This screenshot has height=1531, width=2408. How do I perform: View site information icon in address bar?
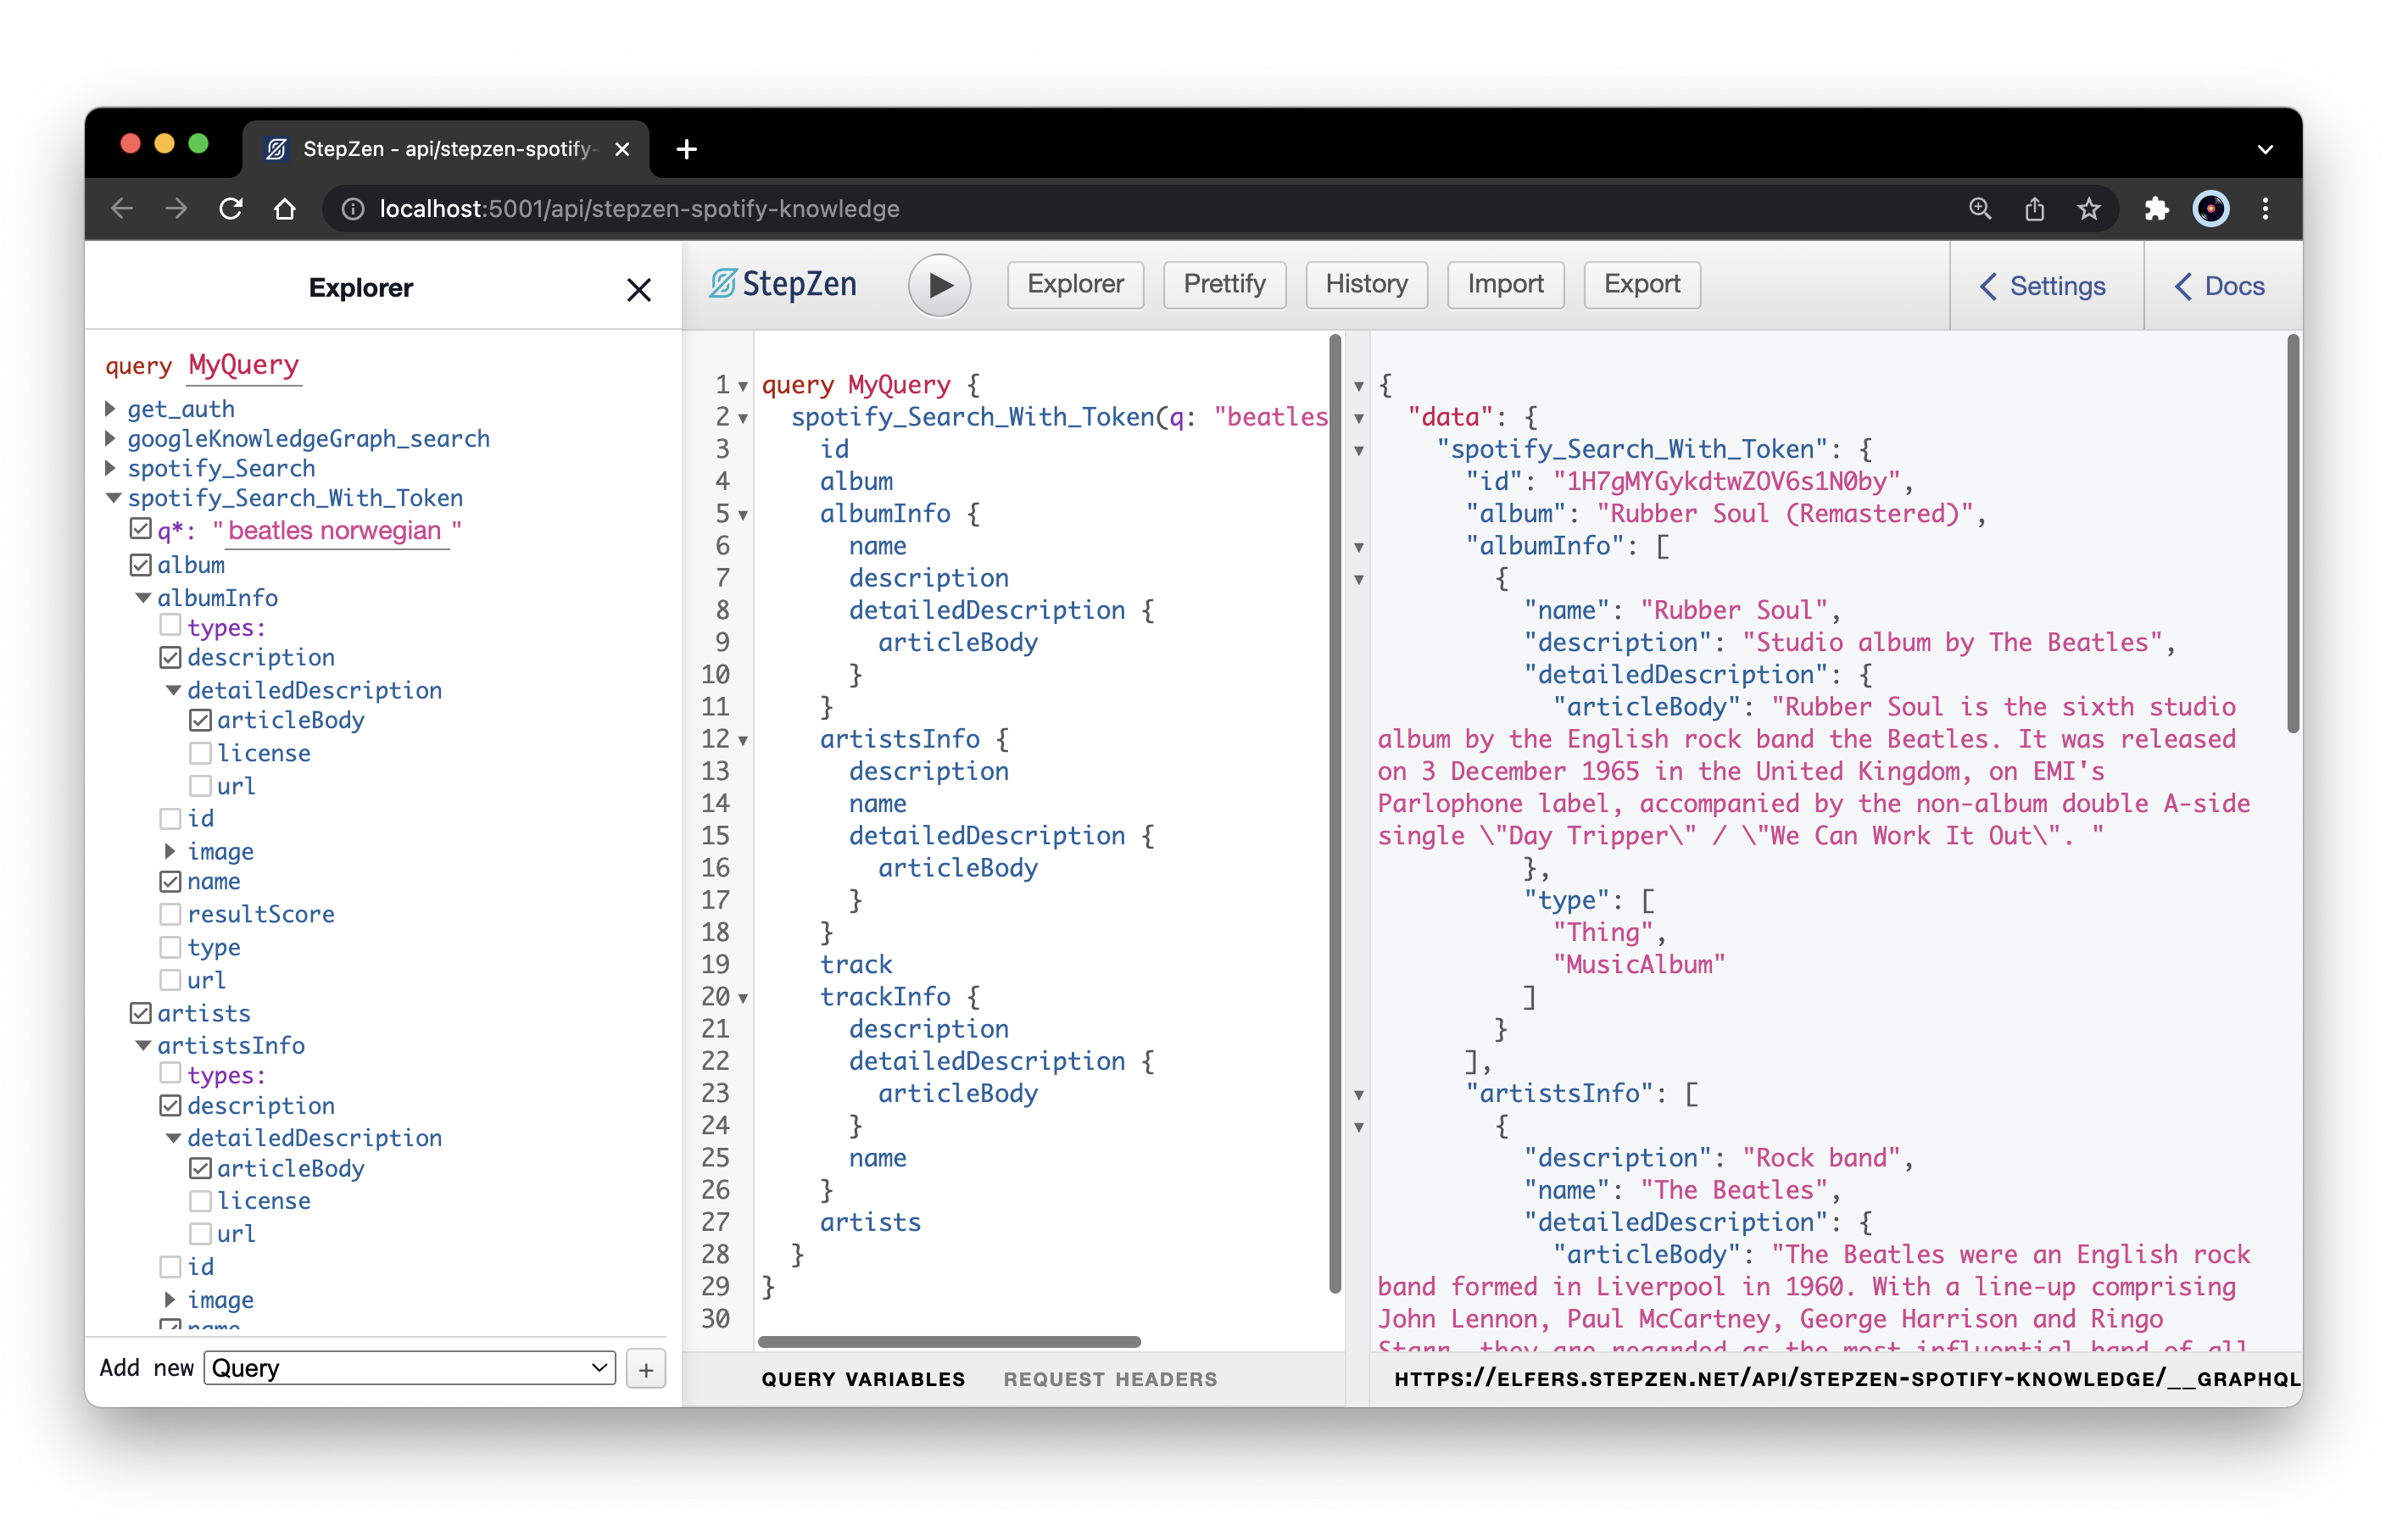tap(352, 208)
